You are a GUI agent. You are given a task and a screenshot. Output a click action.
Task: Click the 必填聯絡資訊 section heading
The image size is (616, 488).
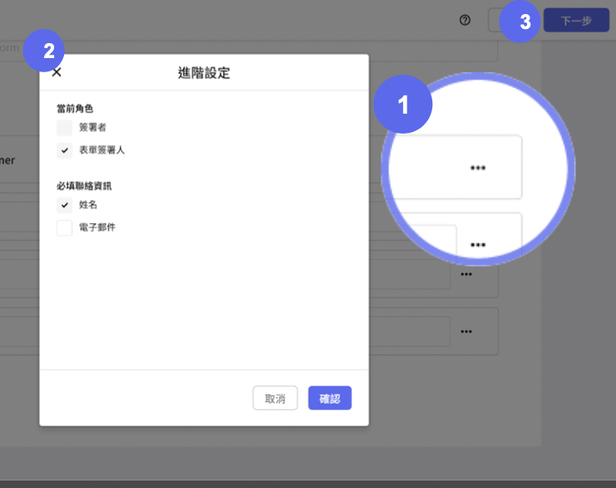[x=84, y=186]
